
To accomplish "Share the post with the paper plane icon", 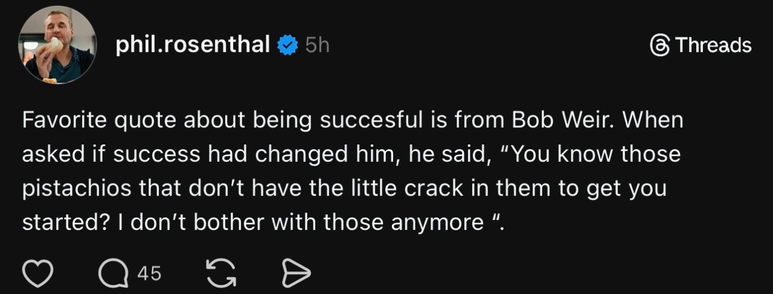I will (296, 275).
